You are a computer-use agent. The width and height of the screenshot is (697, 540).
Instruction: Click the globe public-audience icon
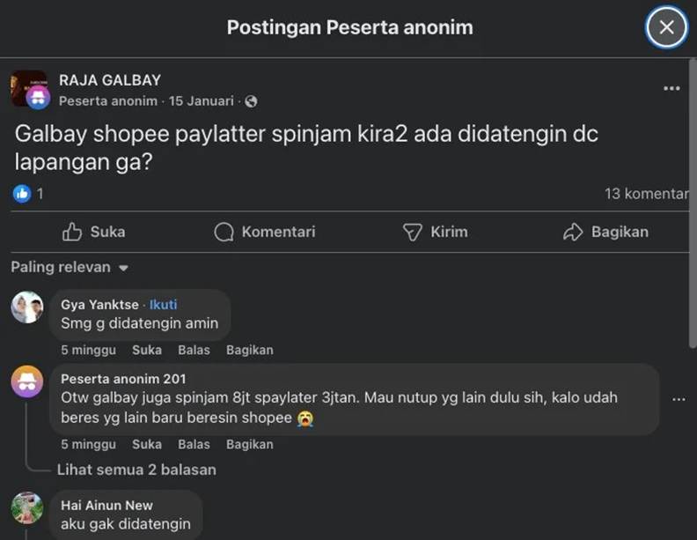pos(251,101)
